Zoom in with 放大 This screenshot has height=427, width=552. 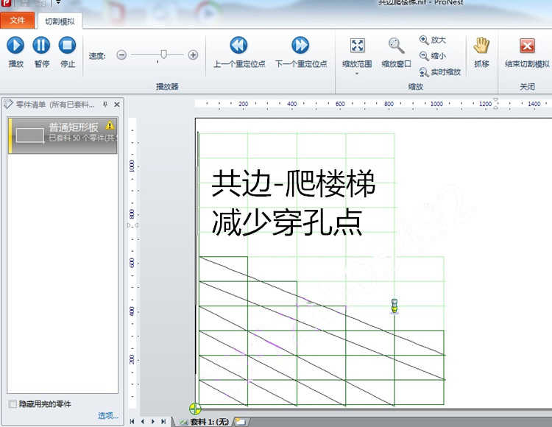[433, 40]
